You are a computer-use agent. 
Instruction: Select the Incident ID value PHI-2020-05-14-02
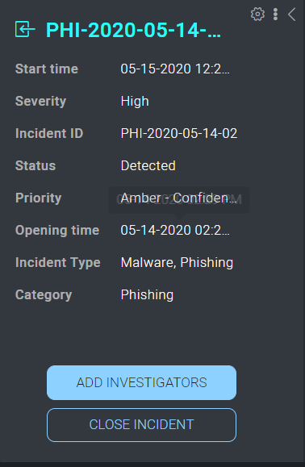pos(179,133)
